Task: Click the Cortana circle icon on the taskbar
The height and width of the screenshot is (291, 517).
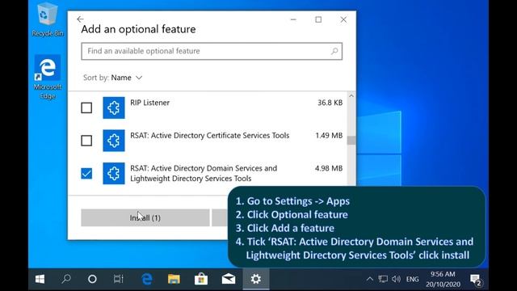Action: tap(92, 279)
